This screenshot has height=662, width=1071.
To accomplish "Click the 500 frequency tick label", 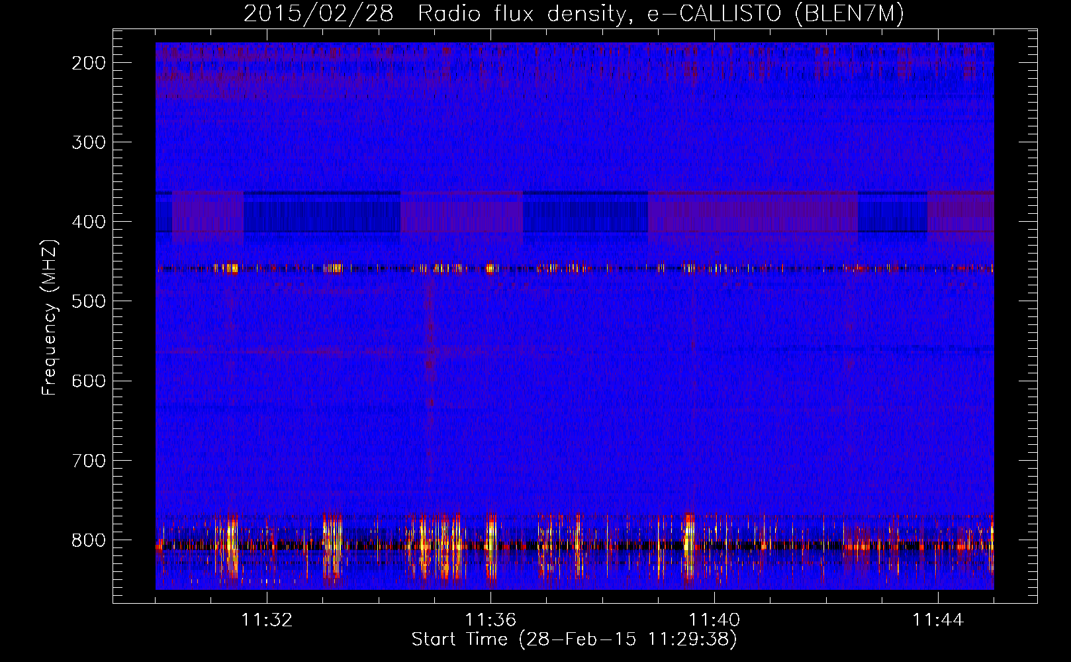I will click(x=88, y=301).
